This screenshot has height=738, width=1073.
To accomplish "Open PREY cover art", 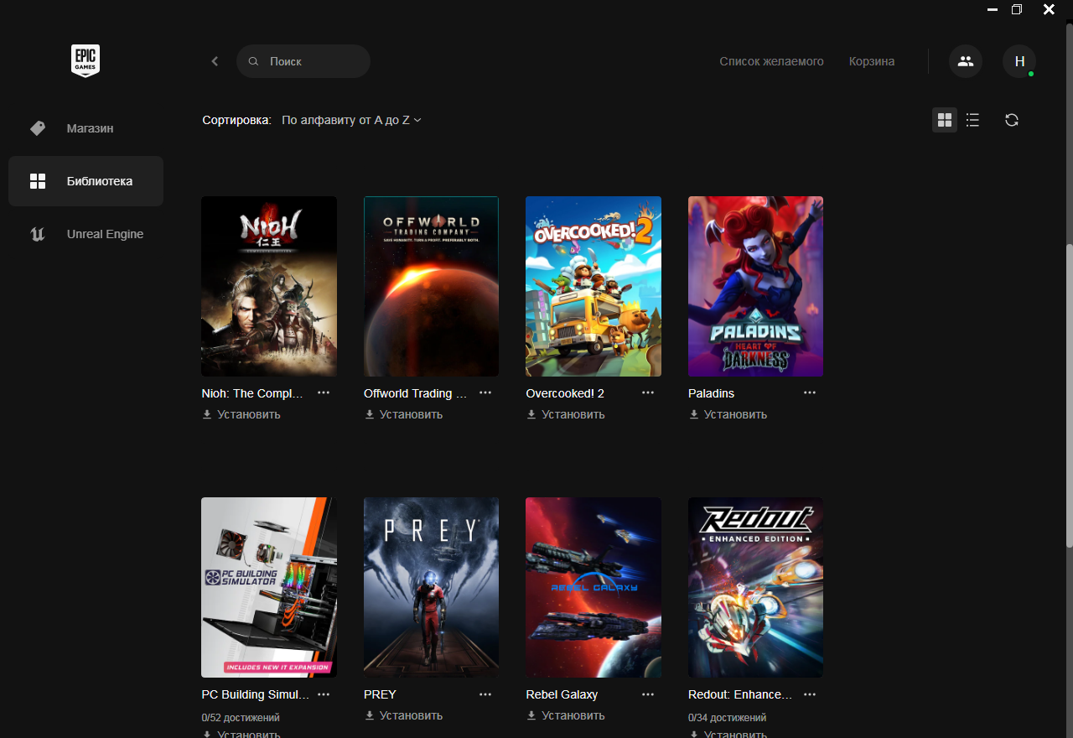I will 431,587.
